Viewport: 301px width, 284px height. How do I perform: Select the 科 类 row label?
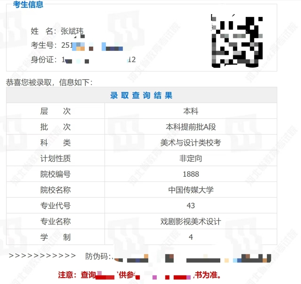point(56,143)
